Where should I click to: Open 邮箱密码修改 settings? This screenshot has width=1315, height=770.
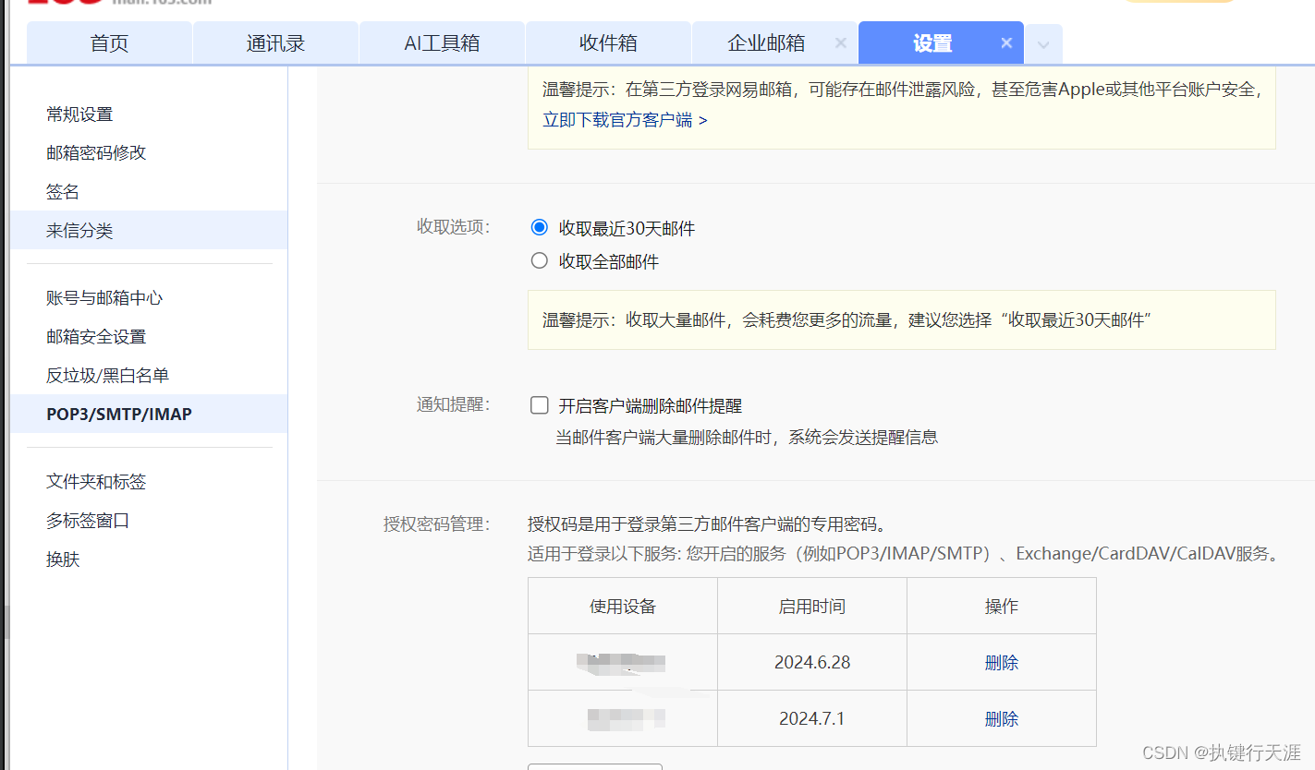tap(149, 153)
